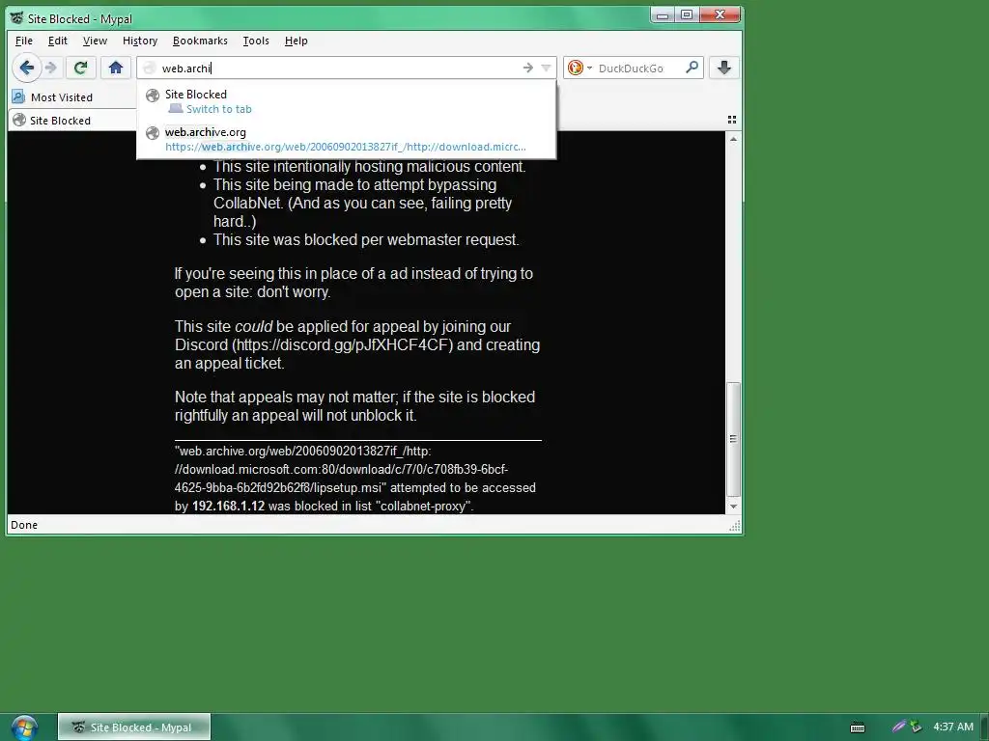Click the web.archive.org suggestion globe icon

tap(152, 133)
